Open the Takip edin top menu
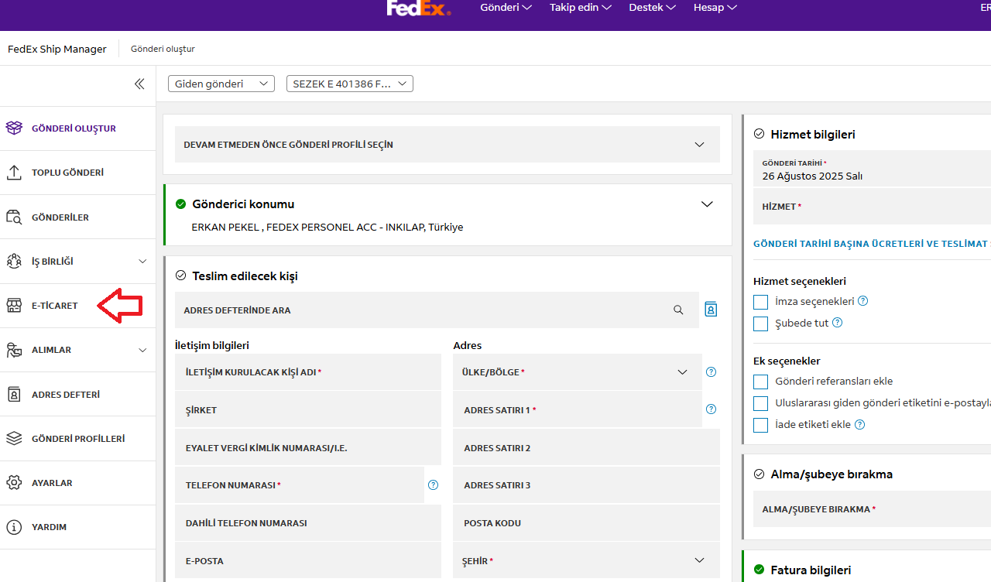 coord(580,8)
